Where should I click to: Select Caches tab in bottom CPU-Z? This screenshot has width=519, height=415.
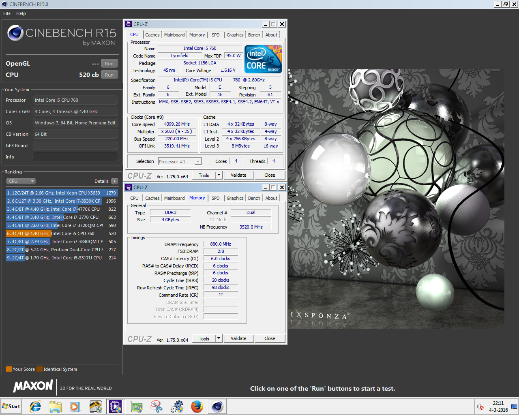152,198
